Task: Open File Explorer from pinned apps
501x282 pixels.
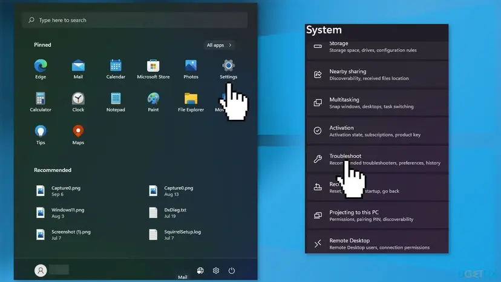Action: pyautogui.click(x=191, y=102)
